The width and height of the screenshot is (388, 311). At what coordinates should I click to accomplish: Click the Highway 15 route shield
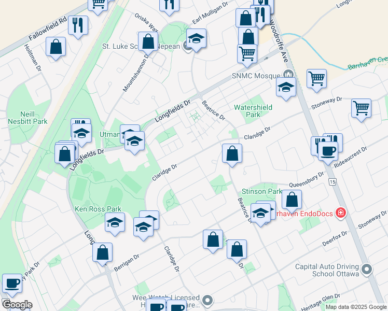(x=332, y=182)
